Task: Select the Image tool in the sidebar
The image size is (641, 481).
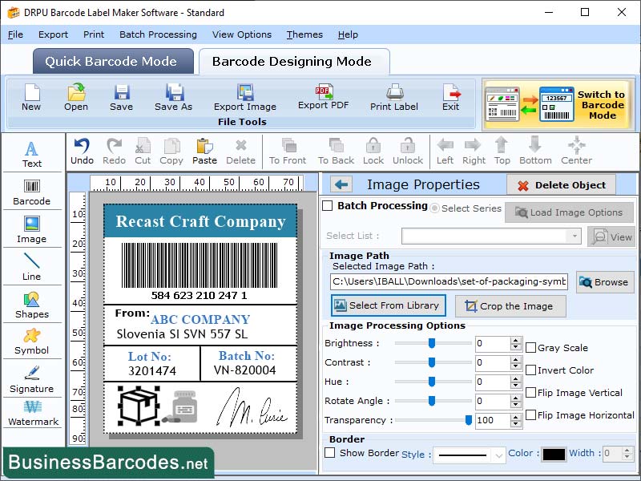Action: (32, 228)
